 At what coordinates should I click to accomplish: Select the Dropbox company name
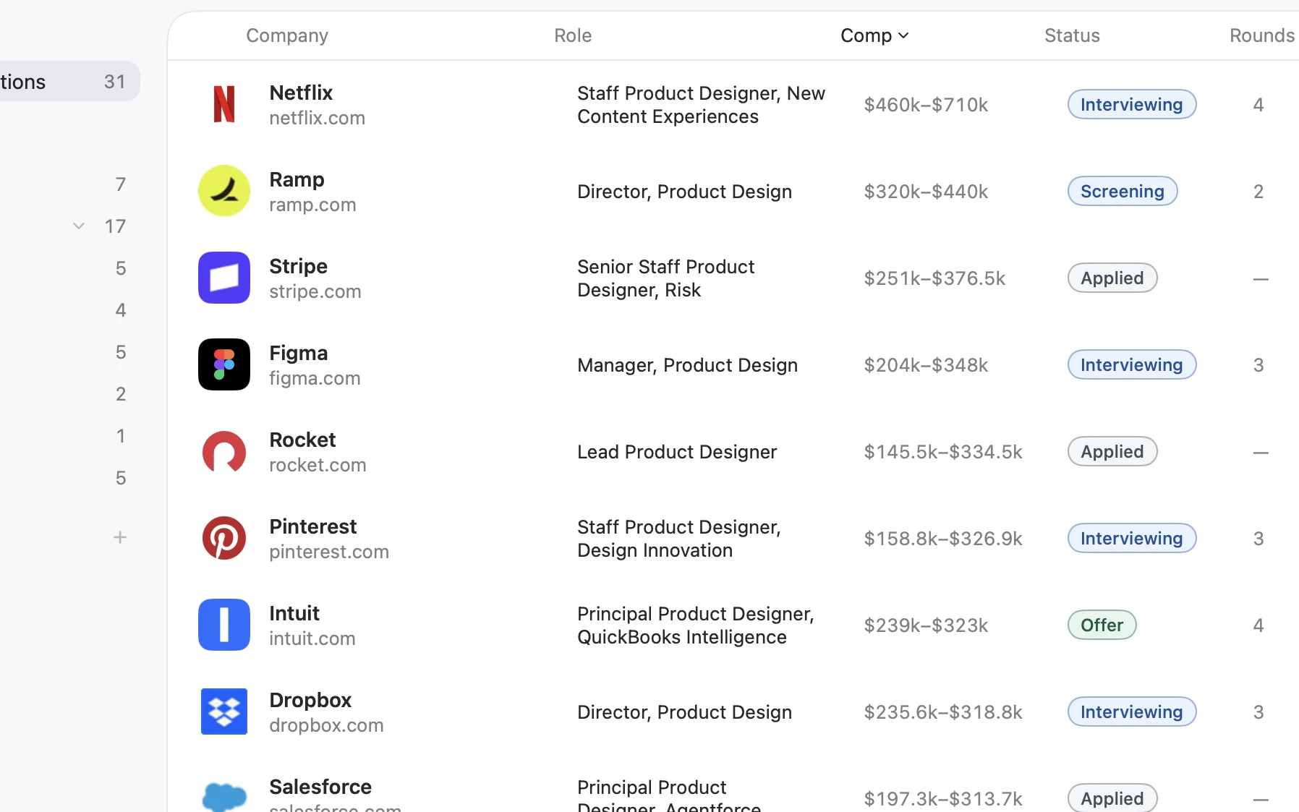[x=310, y=700]
